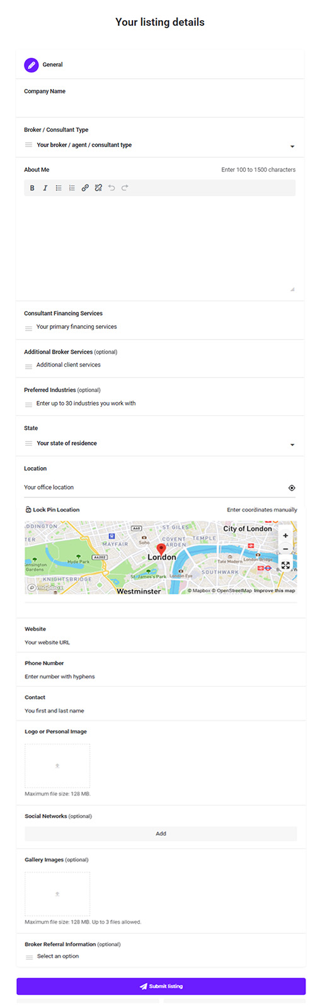Redo the edit in About Me editor
This screenshot has width=315, height=1005.
125,188
